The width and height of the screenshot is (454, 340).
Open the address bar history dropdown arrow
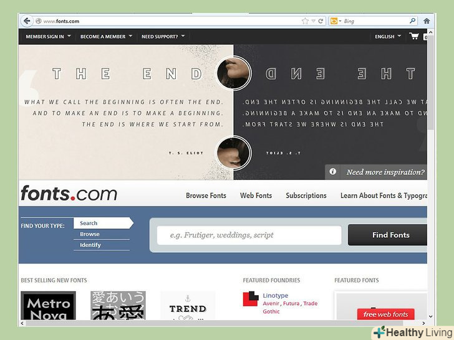click(313, 21)
